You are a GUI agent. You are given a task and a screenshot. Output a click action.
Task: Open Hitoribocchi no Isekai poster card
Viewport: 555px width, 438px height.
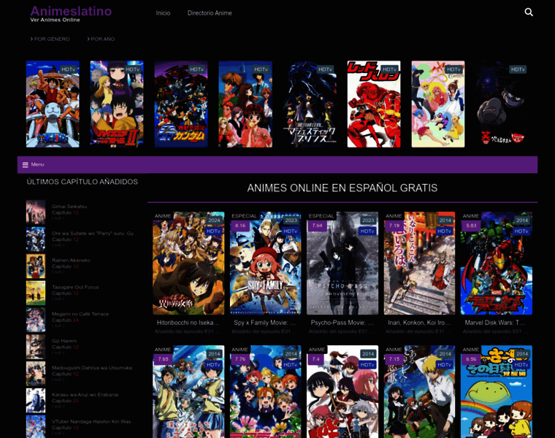(188, 264)
